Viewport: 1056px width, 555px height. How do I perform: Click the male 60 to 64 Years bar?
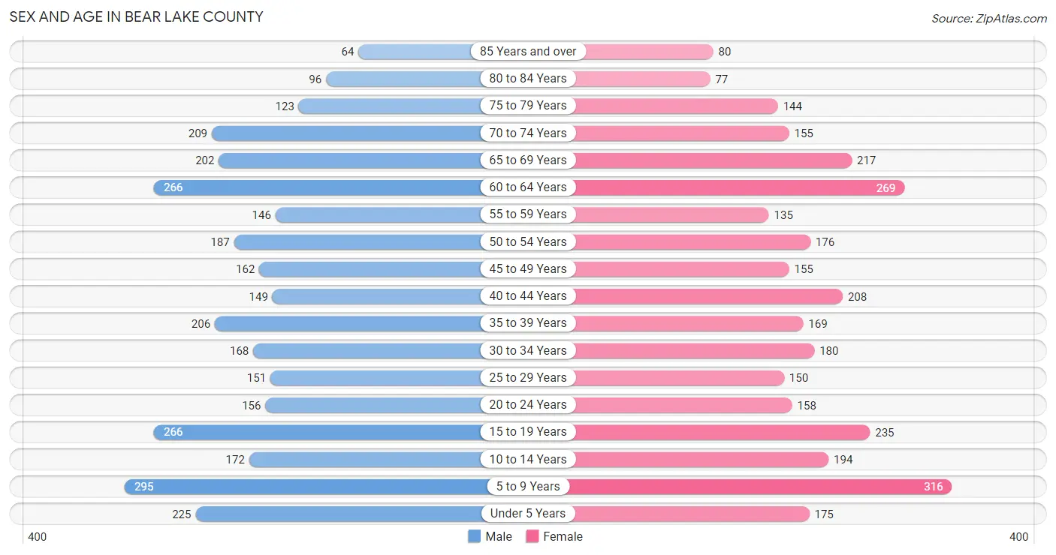pyautogui.click(x=318, y=187)
